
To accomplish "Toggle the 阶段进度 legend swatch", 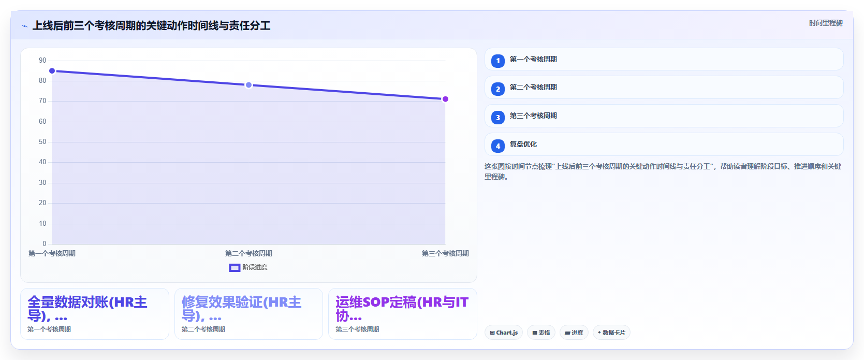I will coord(235,268).
